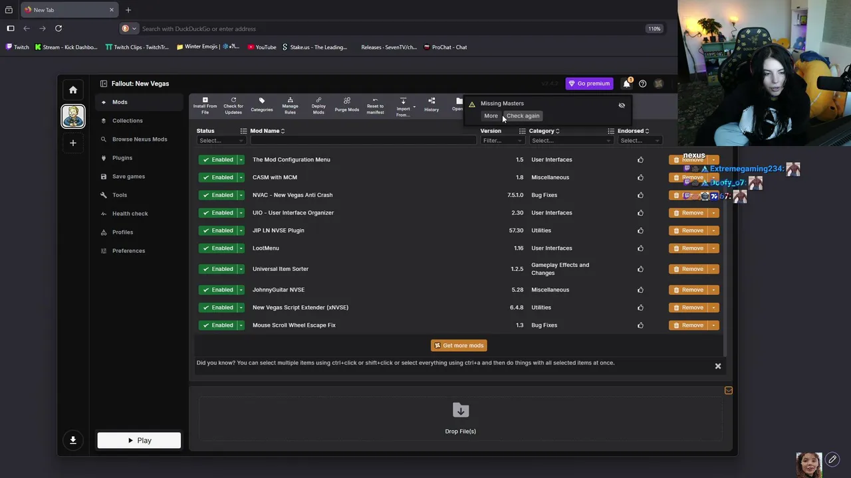Screen dimensions: 851x478
Task: Click Reset to manifest toolbar icon
Action: pos(375,106)
